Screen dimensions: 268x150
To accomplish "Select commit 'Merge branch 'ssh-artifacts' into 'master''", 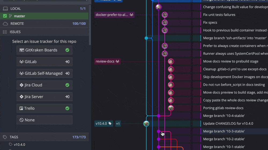I will pos(235,38).
